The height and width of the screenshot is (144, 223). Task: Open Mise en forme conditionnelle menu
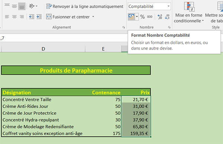click(189, 12)
